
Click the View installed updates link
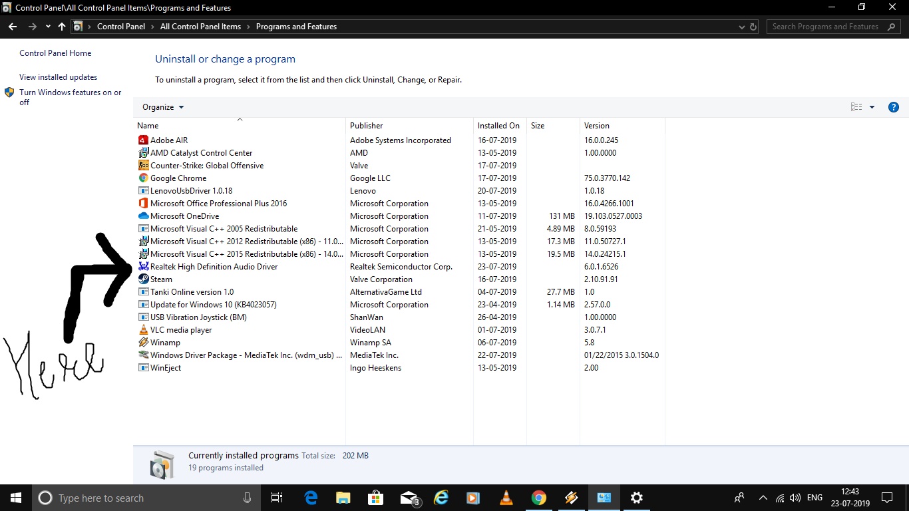pos(58,77)
